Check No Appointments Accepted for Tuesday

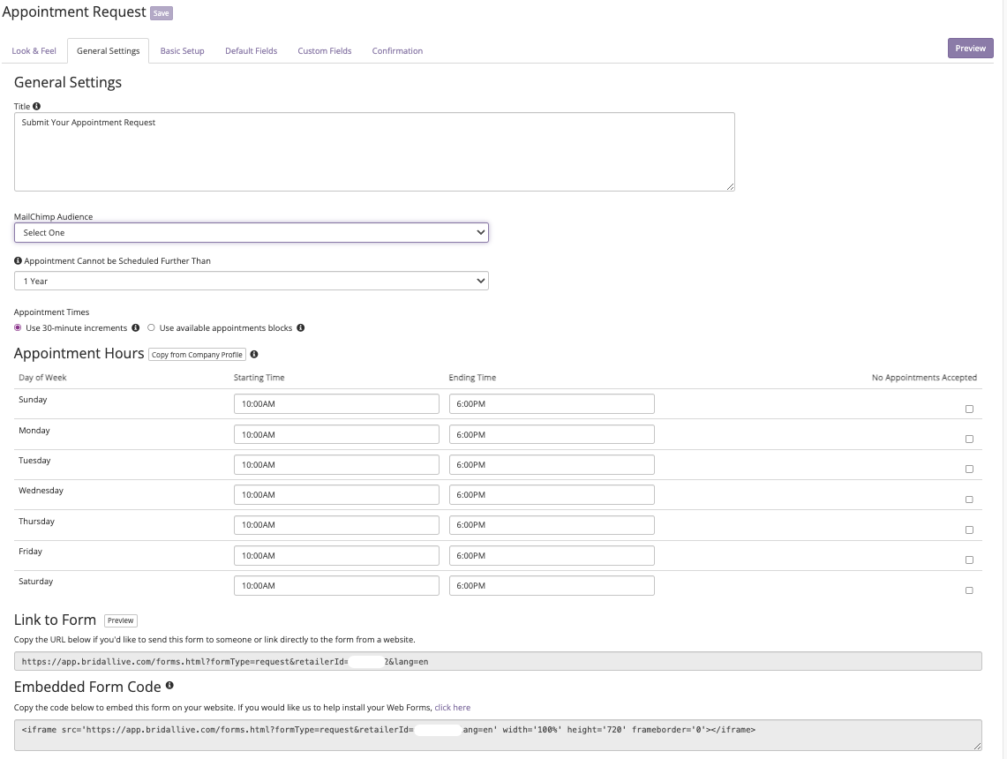(969, 469)
